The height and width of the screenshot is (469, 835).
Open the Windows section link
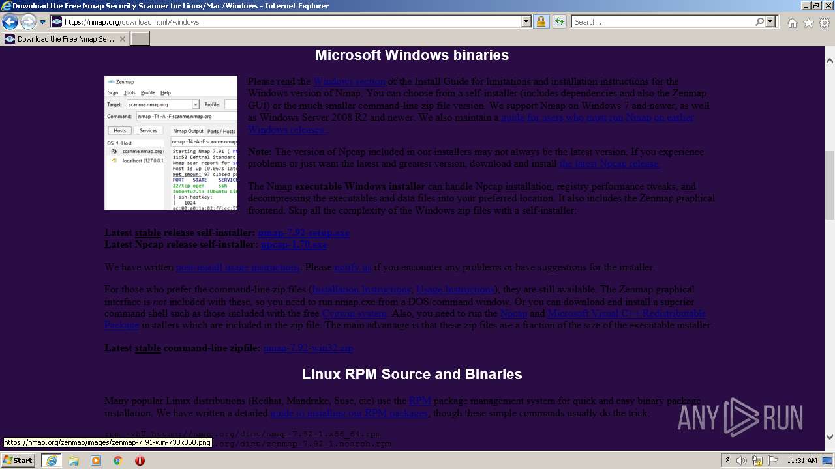point(349,81)
